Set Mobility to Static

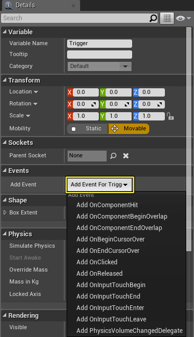[x=87, y=129]
